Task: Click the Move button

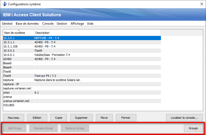Action: click(x=104, y=118)
